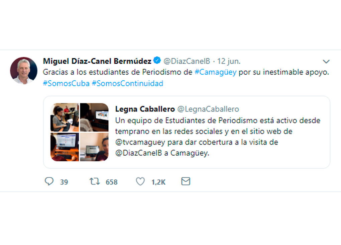Image resolution: width=341 pixels, height=245 pixels.
Task: Open the 12 jun. tweet timestamp
Action: pyautogui.click(x=229, y=61)
